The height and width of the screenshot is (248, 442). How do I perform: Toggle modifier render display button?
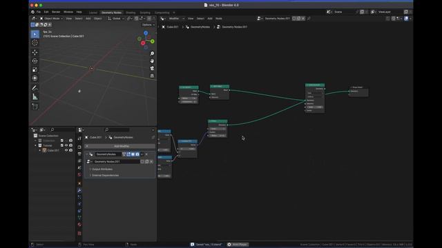[x=137, y=154]
